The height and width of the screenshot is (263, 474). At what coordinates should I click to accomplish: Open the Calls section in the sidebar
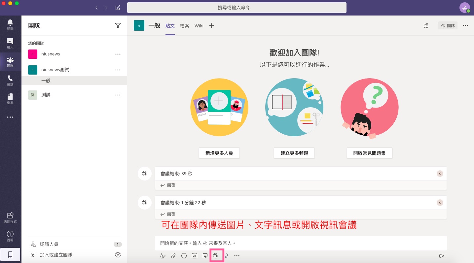tap(10, 80)
